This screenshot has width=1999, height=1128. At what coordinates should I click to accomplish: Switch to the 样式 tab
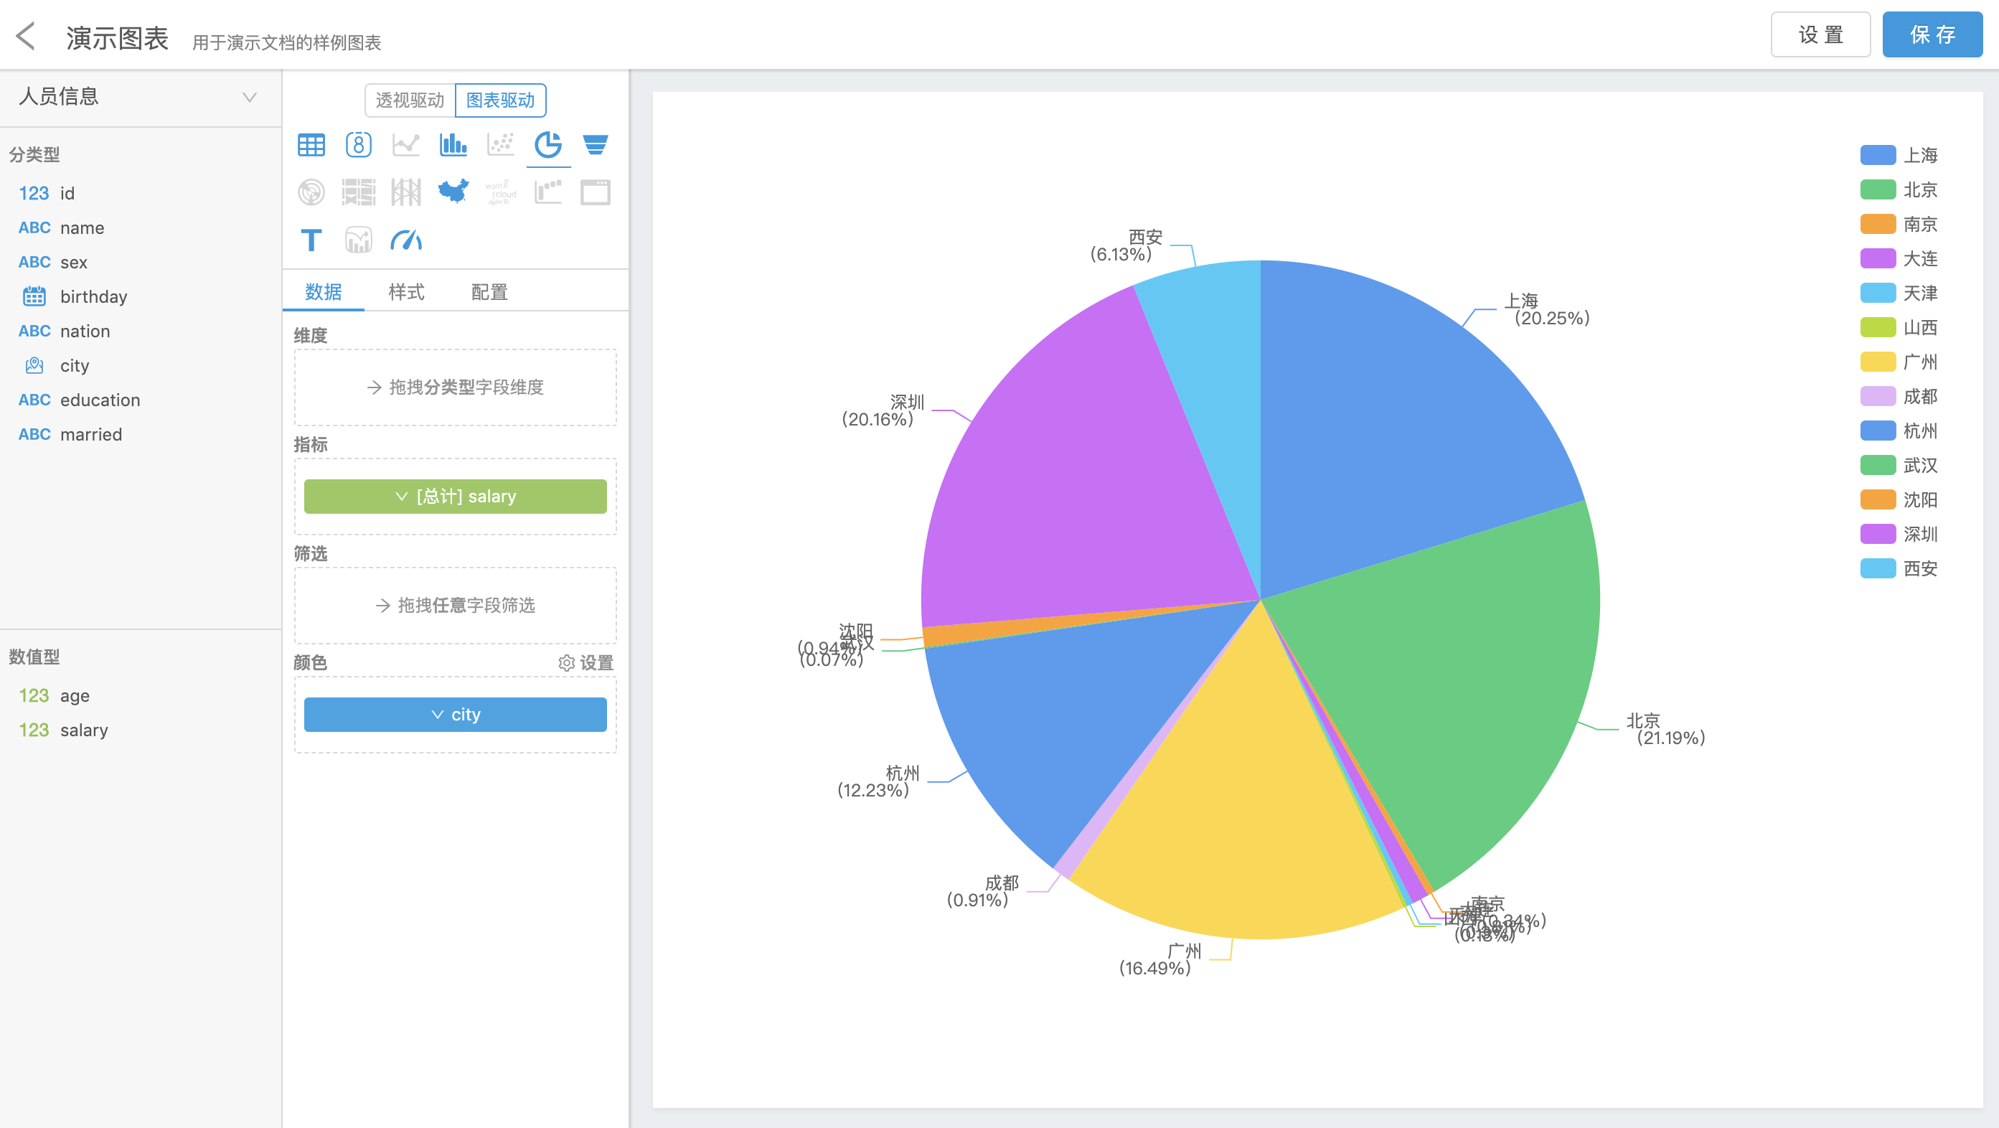[406, 292]
